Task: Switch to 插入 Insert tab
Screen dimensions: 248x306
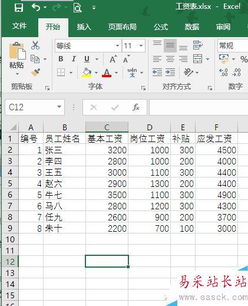Action: pyautogui.click(x=84, y=27)
